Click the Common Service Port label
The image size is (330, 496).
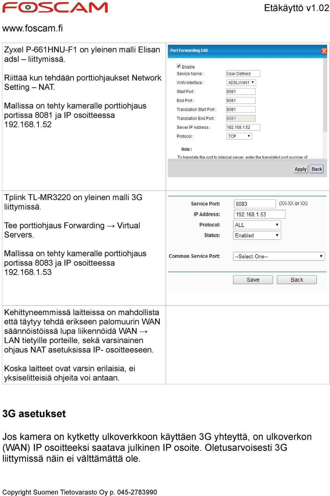(x=194, y=256)
